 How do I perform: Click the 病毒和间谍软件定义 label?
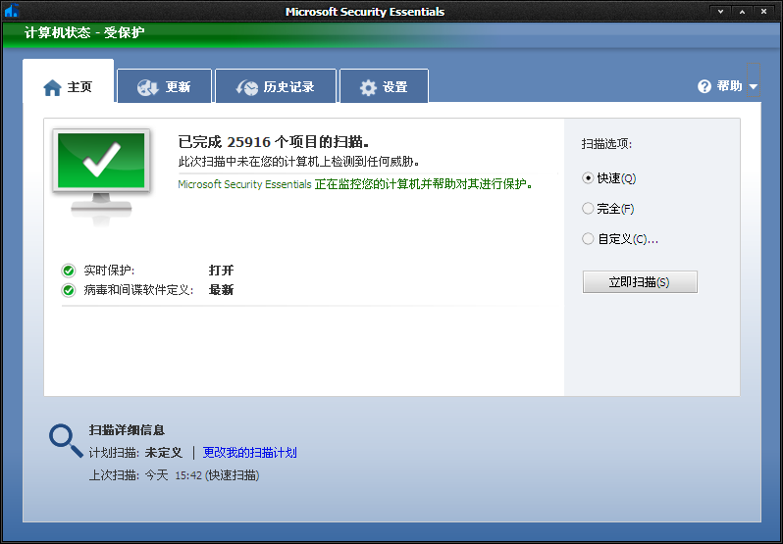[x=138, y=290]
